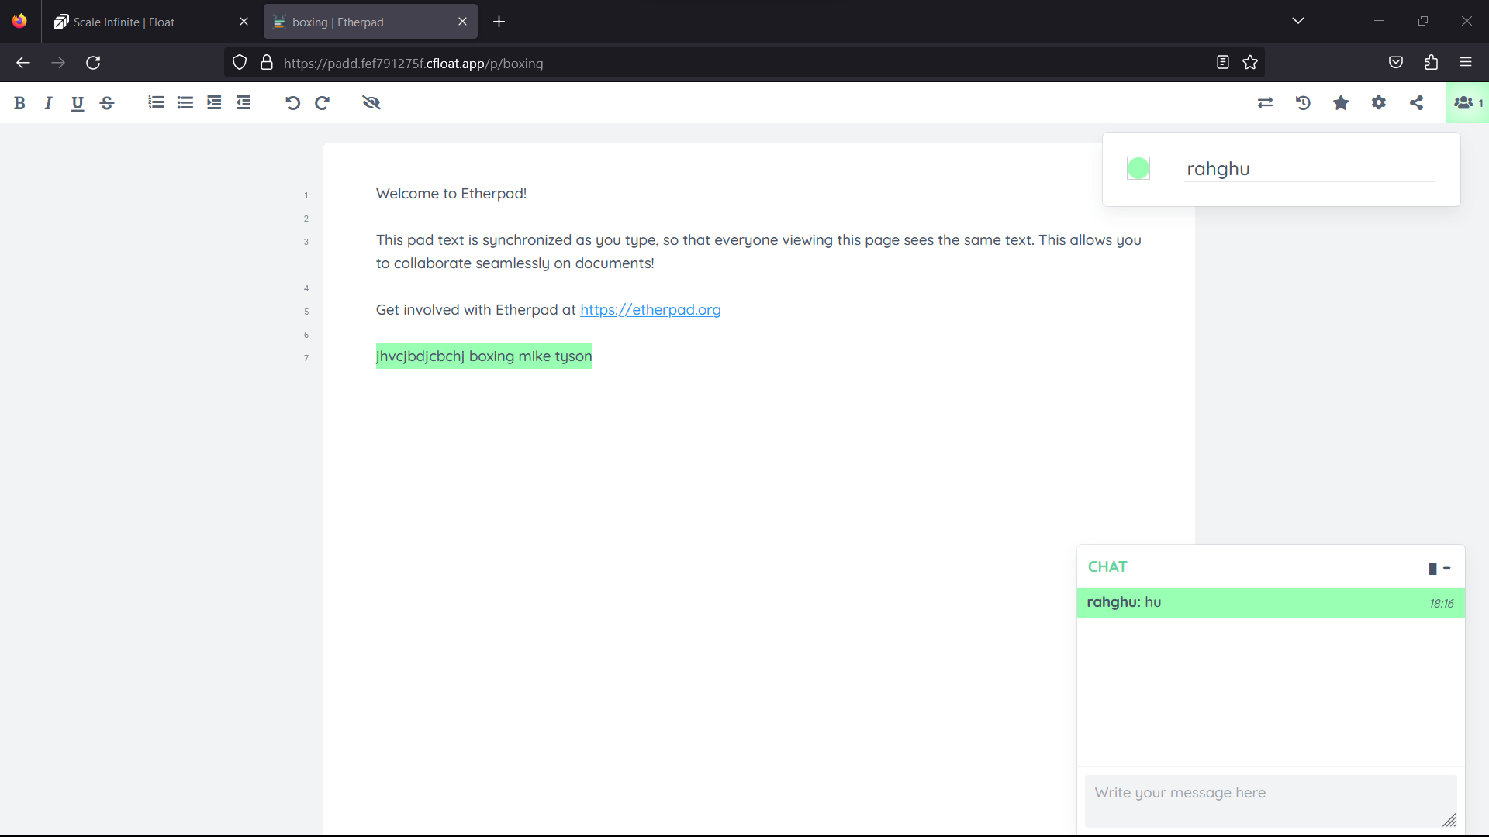Open the etherpad.org link

point(650,310)
